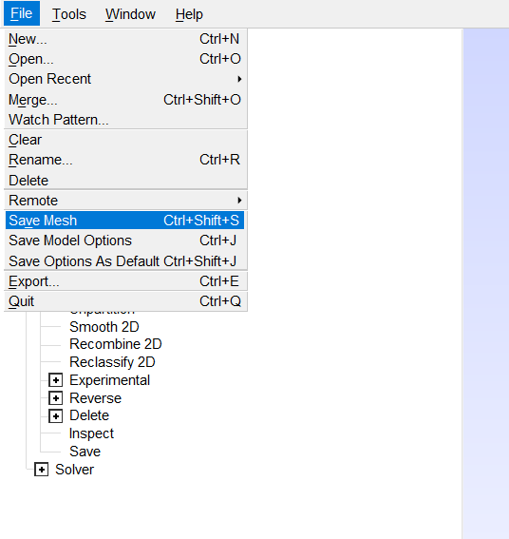Screen dimensions: 509x539
Task: Choose Open... menu entry
Action: click(x=125, y=59)
